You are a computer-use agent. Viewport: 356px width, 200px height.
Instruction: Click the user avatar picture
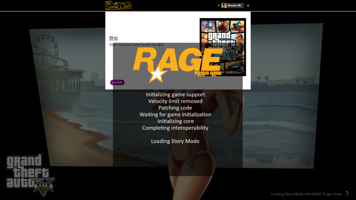(224, 6)
